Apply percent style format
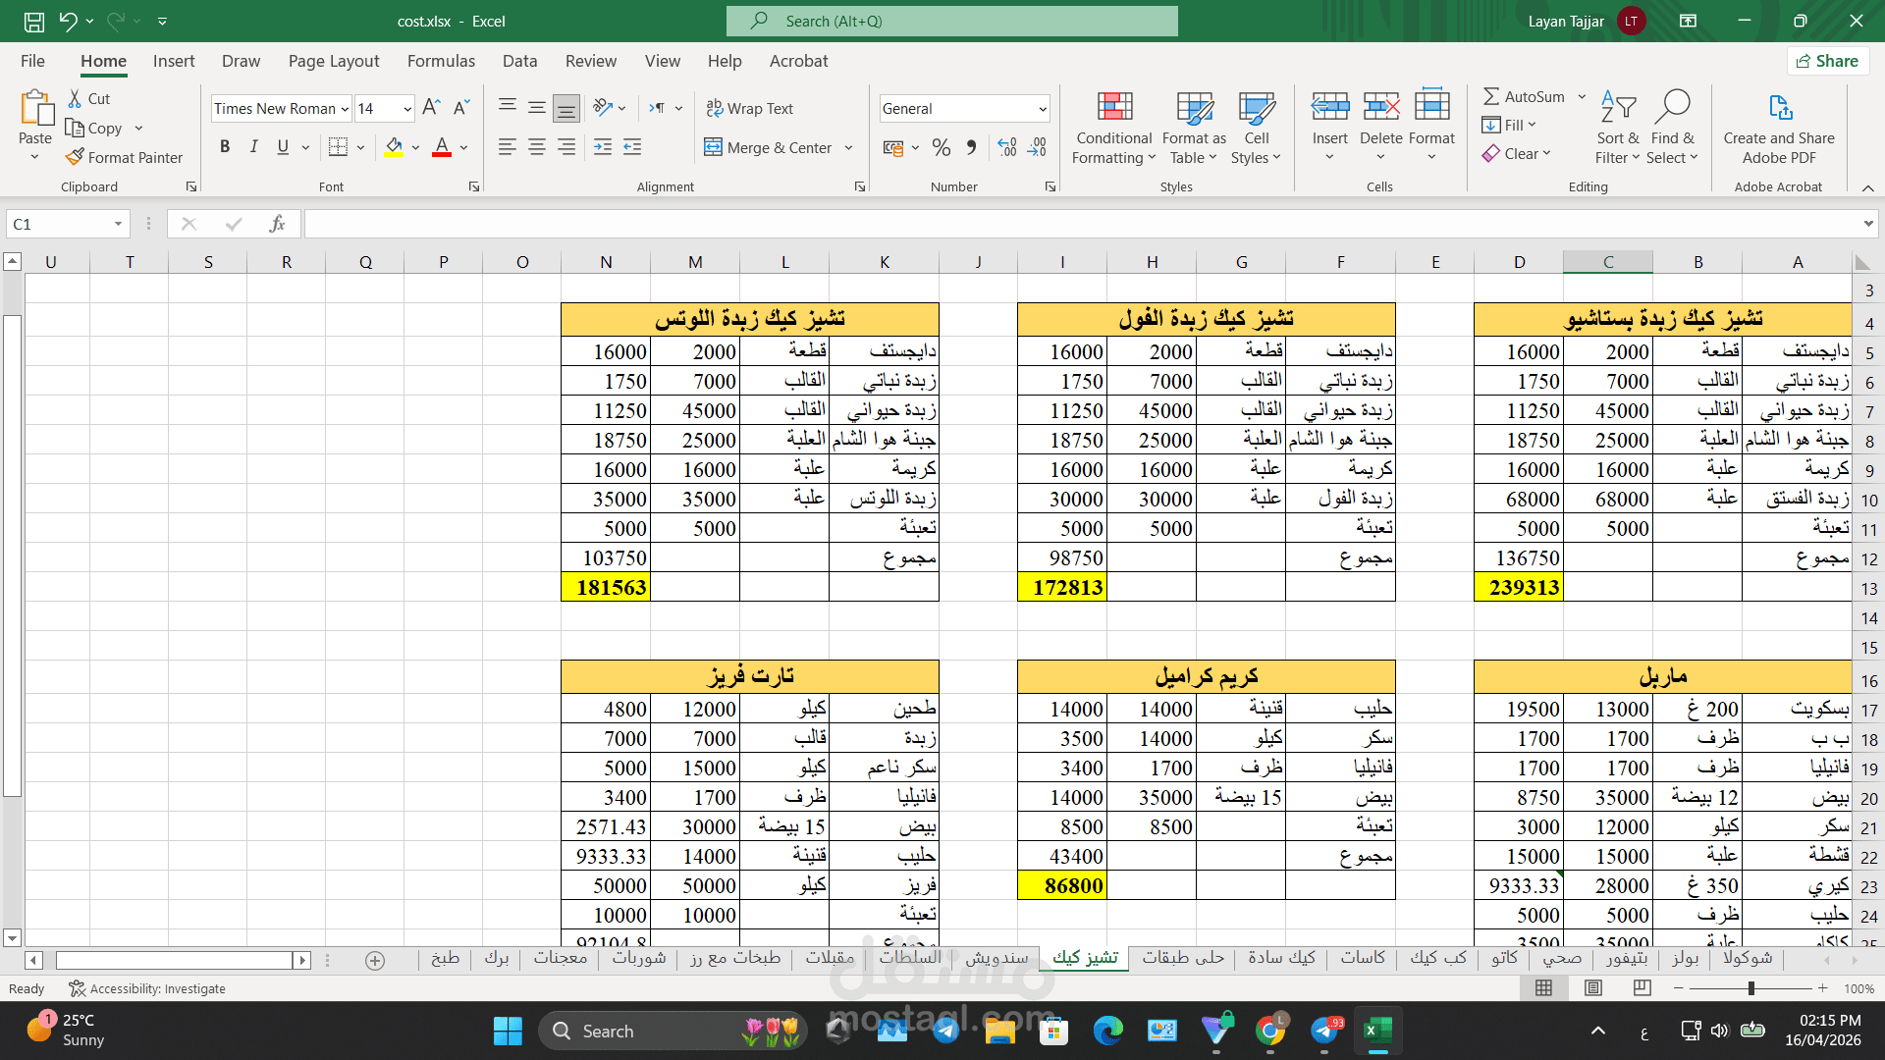1885x1060 pixels. click(x=942, y=147)
